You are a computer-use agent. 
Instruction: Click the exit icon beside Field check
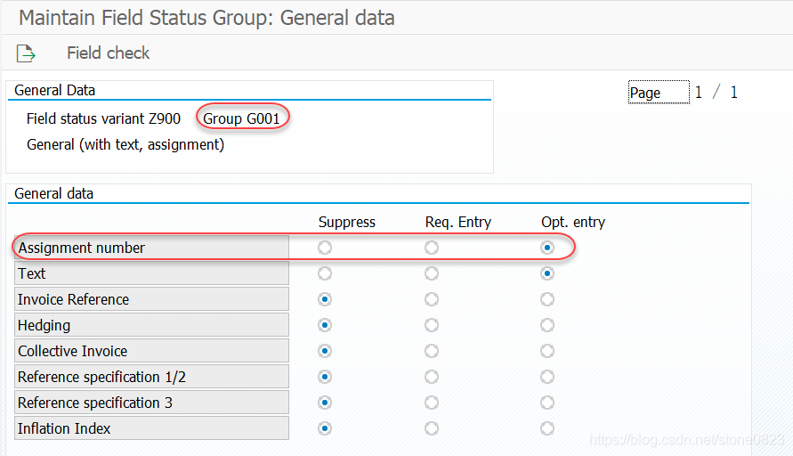pyautogui.click(x=26, y=53)
